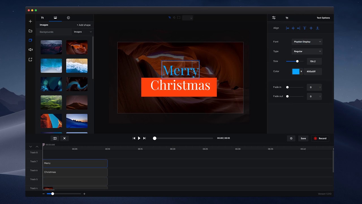Select the Merry clip on Track 7
This screenshot has width=362, height=204.
pyautogui.click(x=75, y=163)
